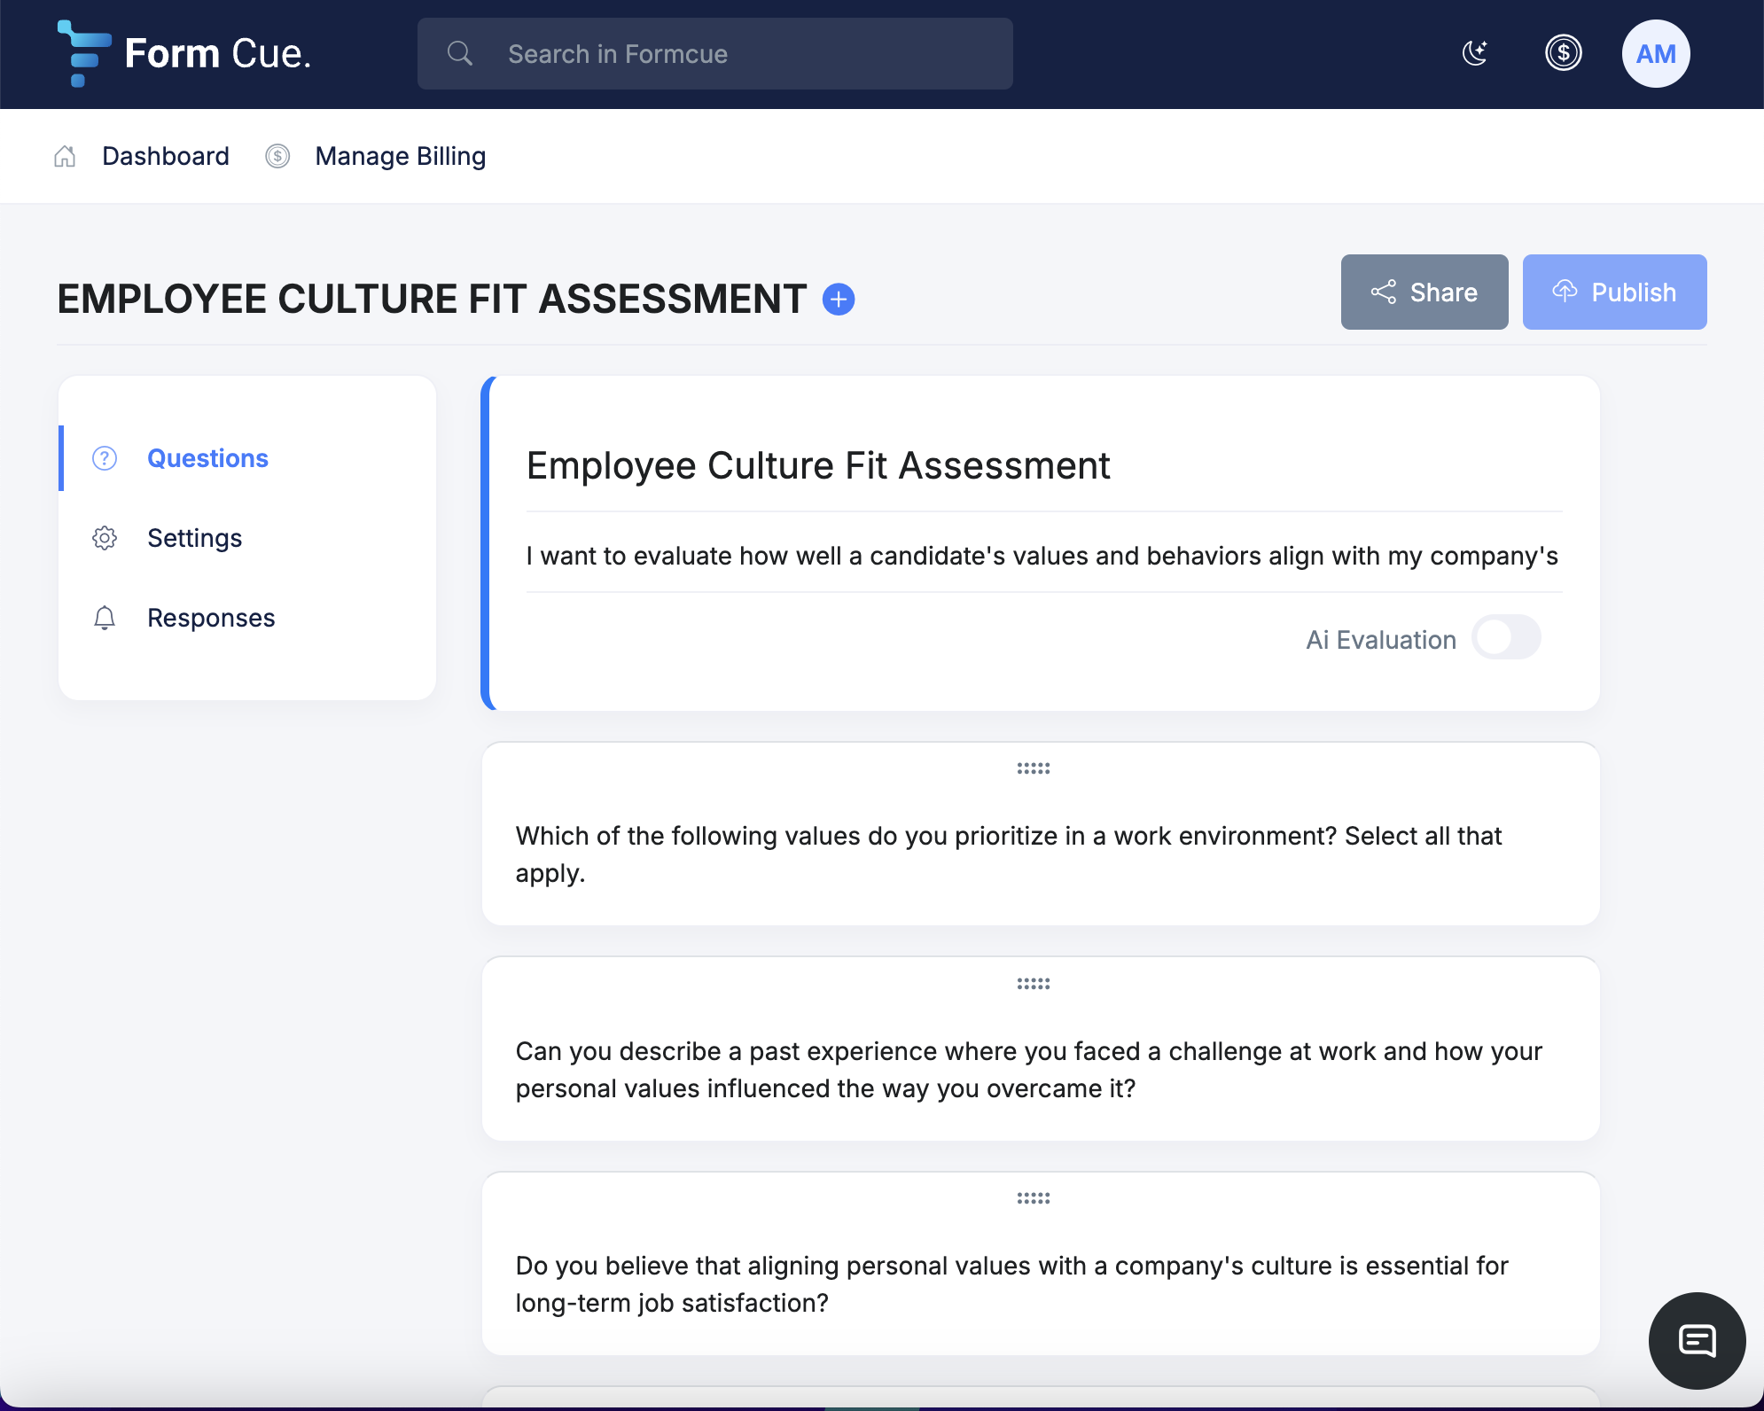Open the Settings sidebar tab
Screen dimensions: 1764x1411
click(194, 538)
